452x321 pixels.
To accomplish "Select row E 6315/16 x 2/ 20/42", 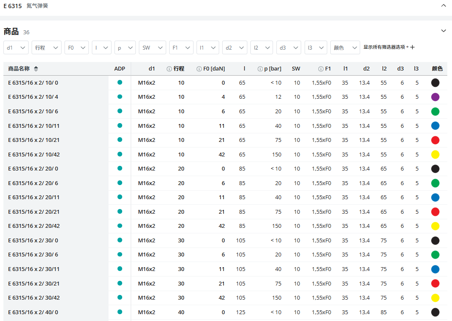I will [226, 226].
